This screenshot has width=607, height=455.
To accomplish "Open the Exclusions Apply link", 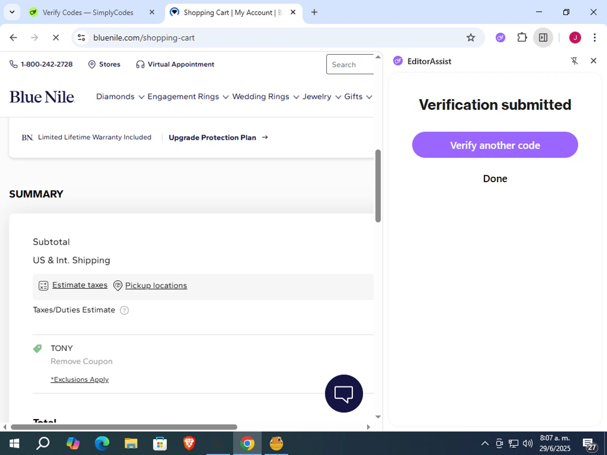I will [80, 379].
